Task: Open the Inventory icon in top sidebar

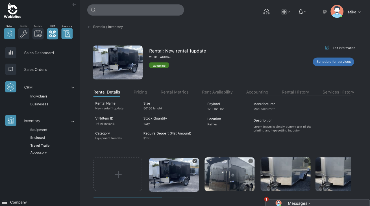Action: [67, 33]
